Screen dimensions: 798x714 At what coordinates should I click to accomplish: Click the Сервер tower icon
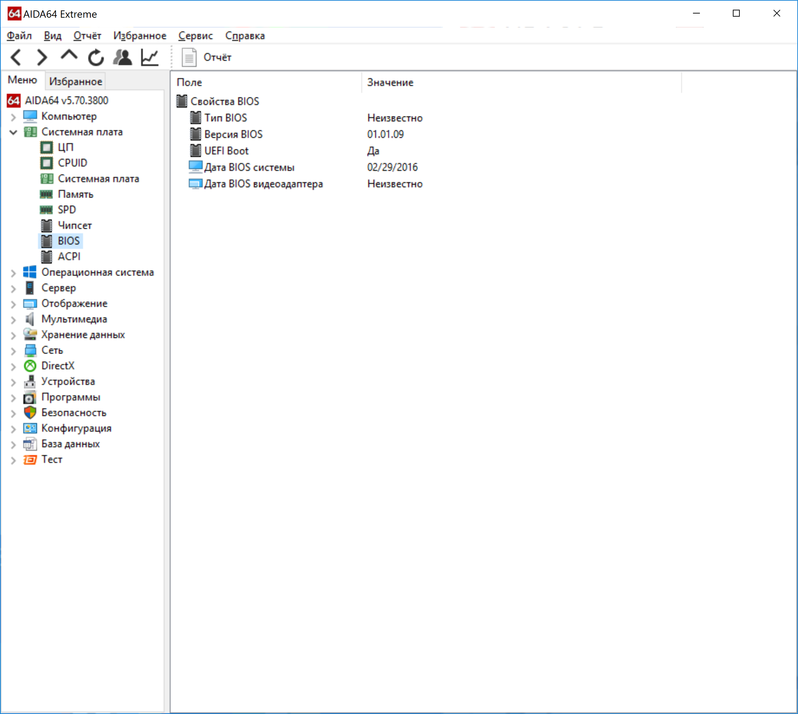(x=30, y=288)
